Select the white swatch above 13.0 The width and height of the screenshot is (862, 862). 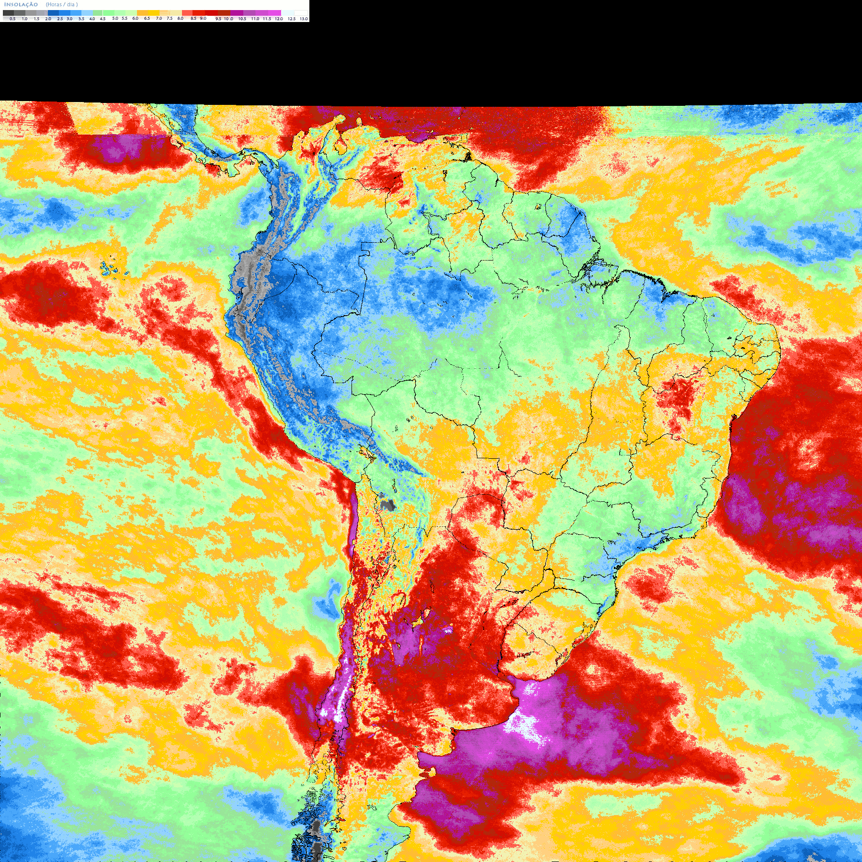301,13
